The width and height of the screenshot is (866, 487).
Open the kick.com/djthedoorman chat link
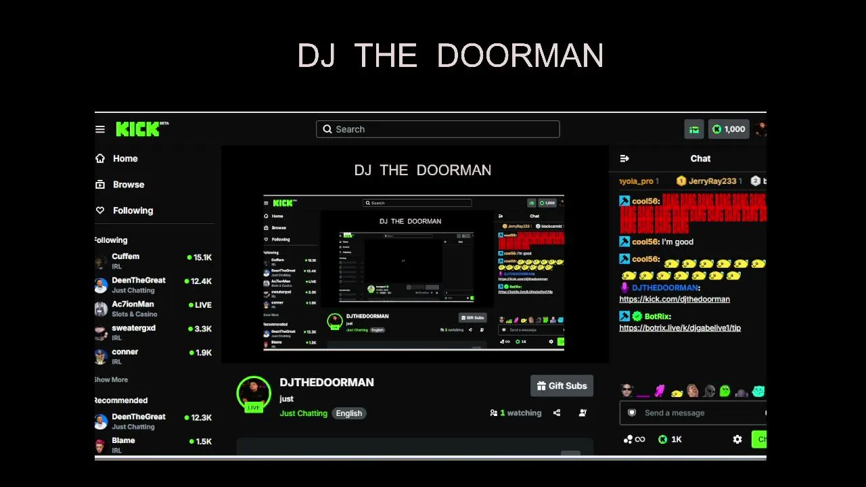[x=675, y=299]
